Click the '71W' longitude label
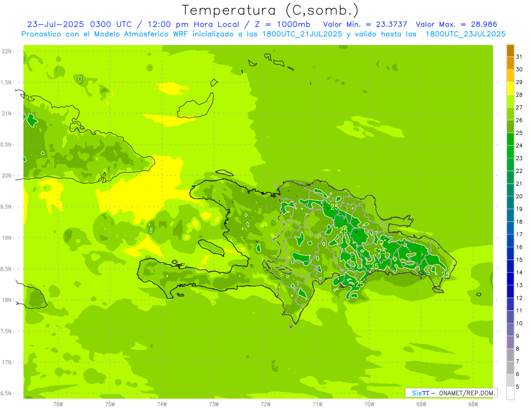This screenshot has width=531, height=410. pyautogui.click(x=317, y=404)
